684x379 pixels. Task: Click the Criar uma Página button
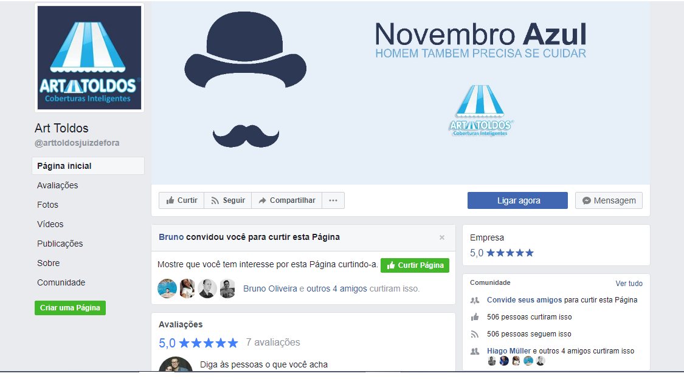point(70,308)
